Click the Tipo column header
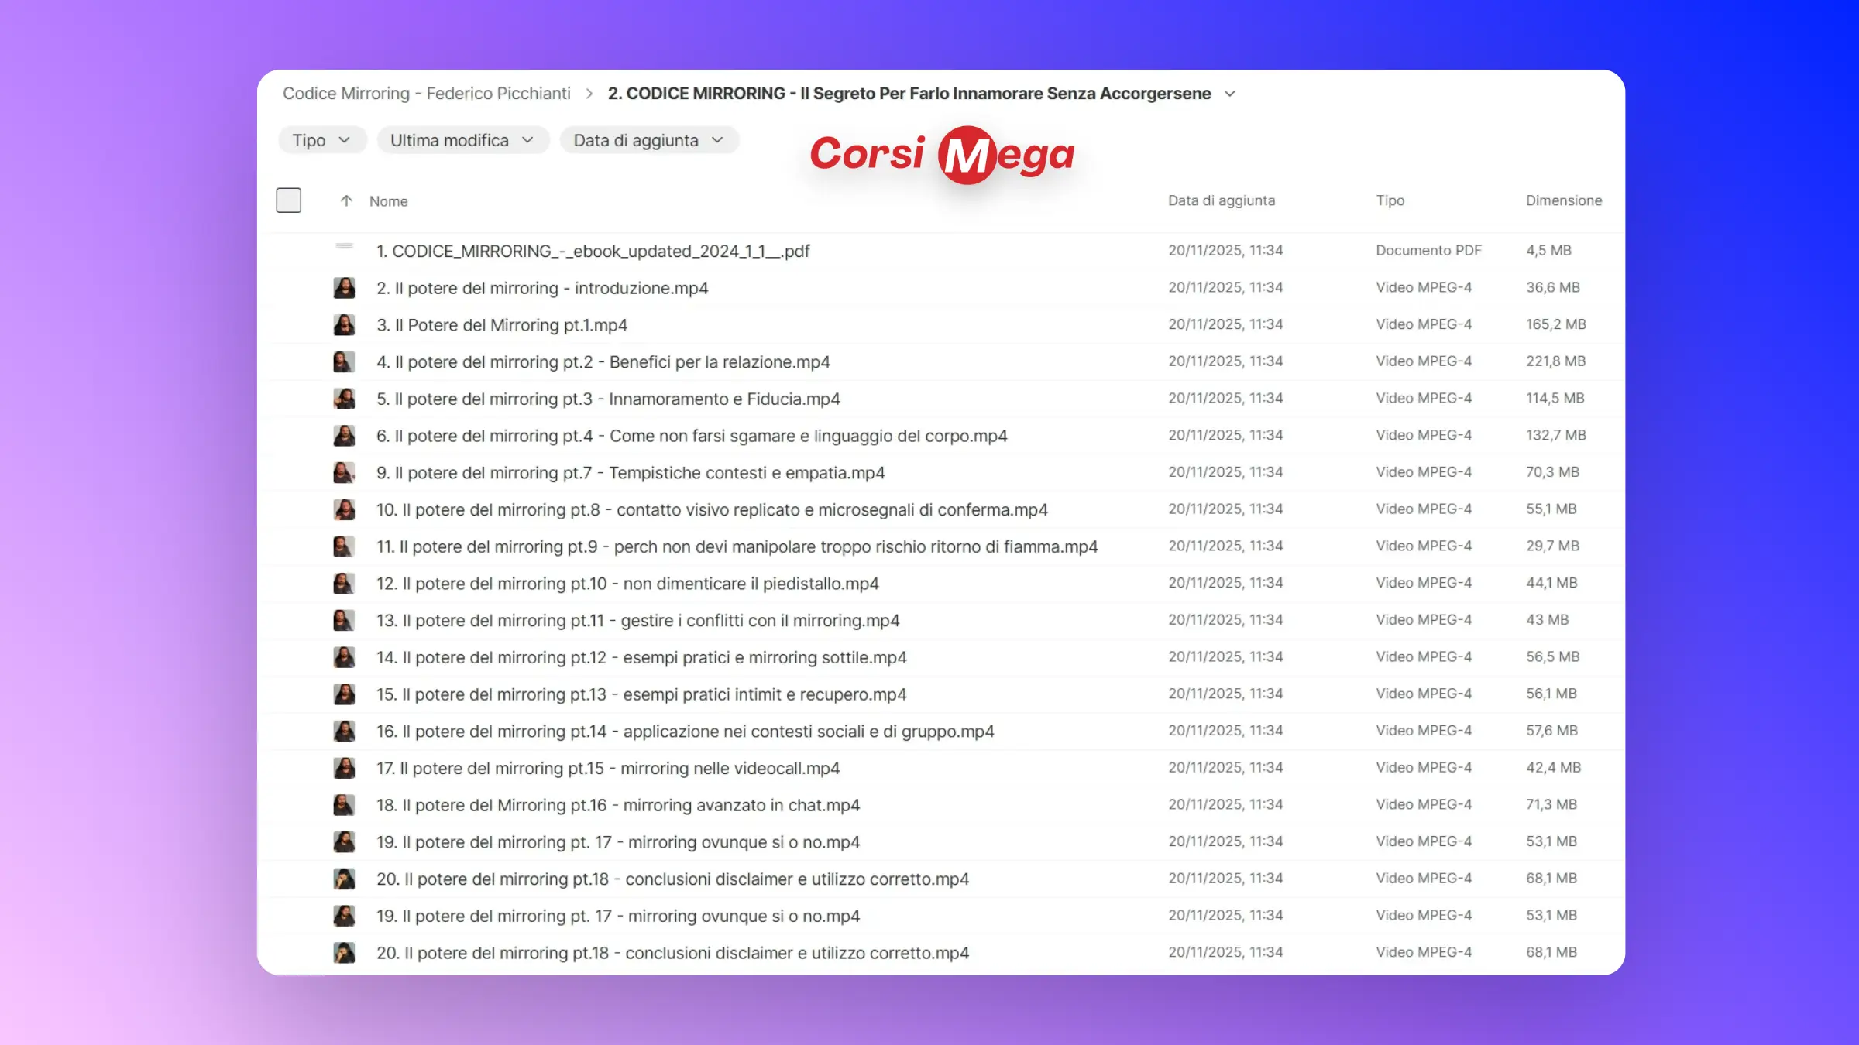 [x=1390, y=200]
